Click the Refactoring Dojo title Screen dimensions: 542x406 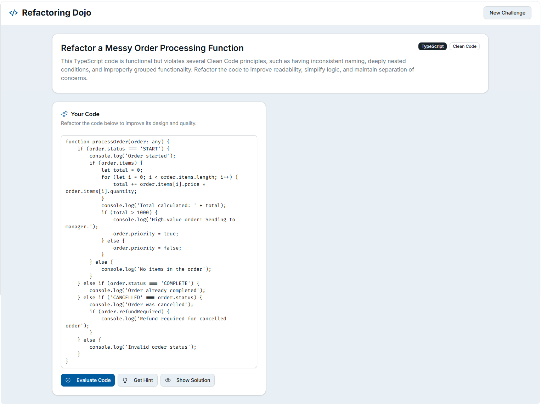(x=56, y=13)
